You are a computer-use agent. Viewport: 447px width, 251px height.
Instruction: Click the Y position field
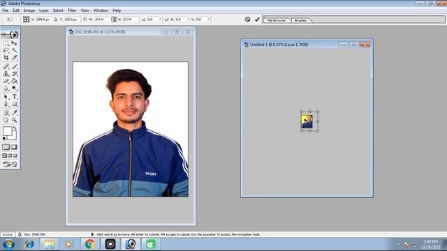[71, 20]
